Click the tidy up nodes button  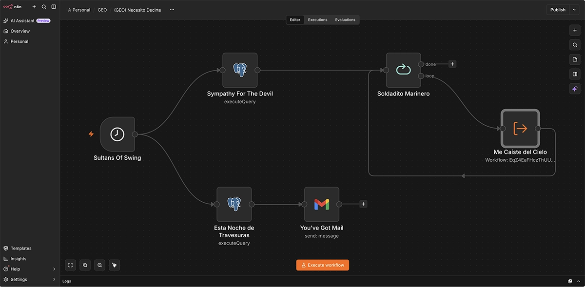pos(115,265)
